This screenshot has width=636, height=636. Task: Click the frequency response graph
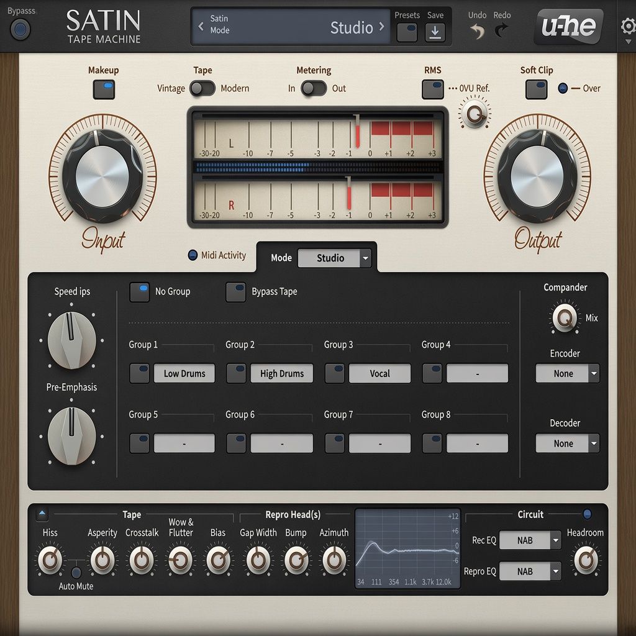407,548
